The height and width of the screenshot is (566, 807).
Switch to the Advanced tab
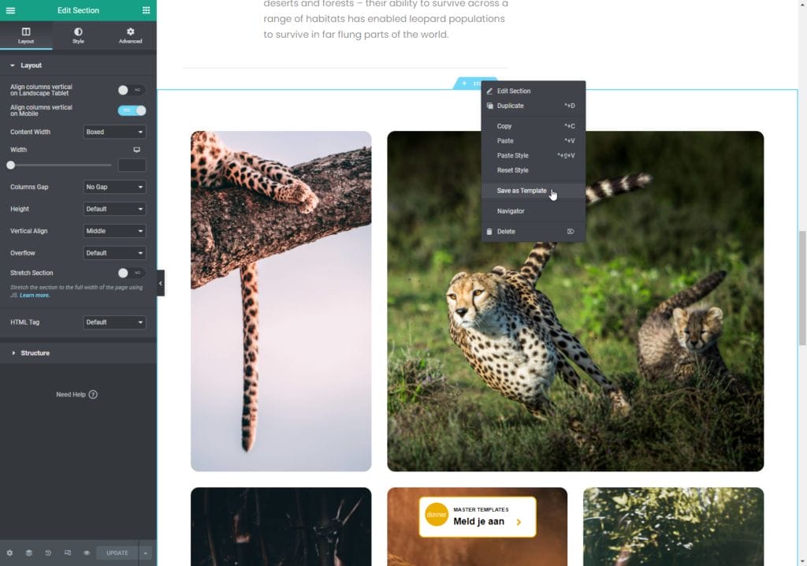click(130, 35)
